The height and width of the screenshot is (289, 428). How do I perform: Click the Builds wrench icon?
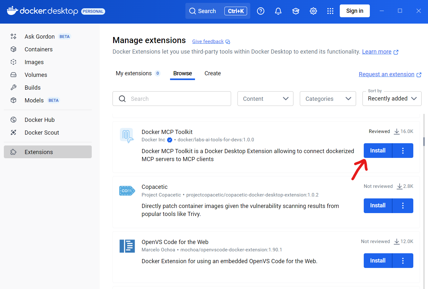(x=13, y=87)
